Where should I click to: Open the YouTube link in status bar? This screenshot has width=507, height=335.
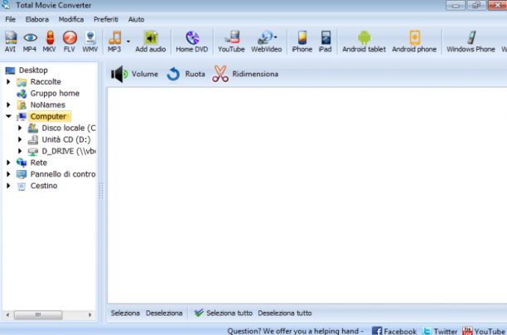click(x=485, y=331)
